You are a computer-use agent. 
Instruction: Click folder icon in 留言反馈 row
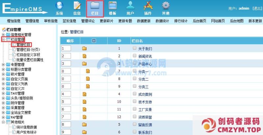click(84, 124)
